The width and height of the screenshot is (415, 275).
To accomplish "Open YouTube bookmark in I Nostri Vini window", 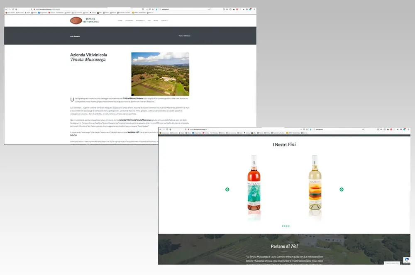I will pos(206,133).
